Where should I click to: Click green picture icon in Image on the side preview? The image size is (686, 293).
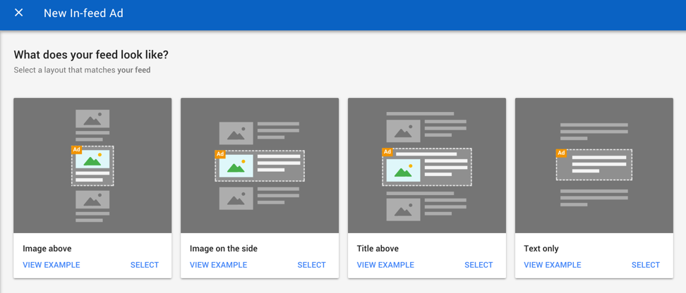(236, 166)
